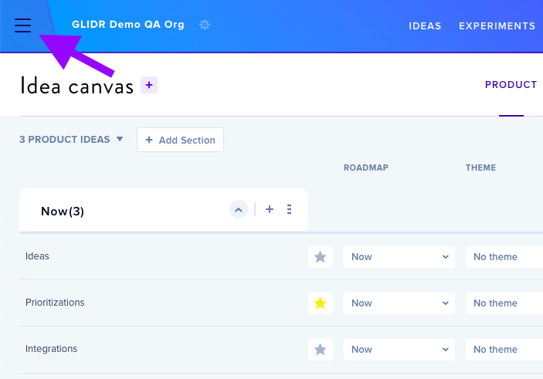Collapse the Now(3) section
This screenshot has height=379, width=543.
(x=239, y=209)
